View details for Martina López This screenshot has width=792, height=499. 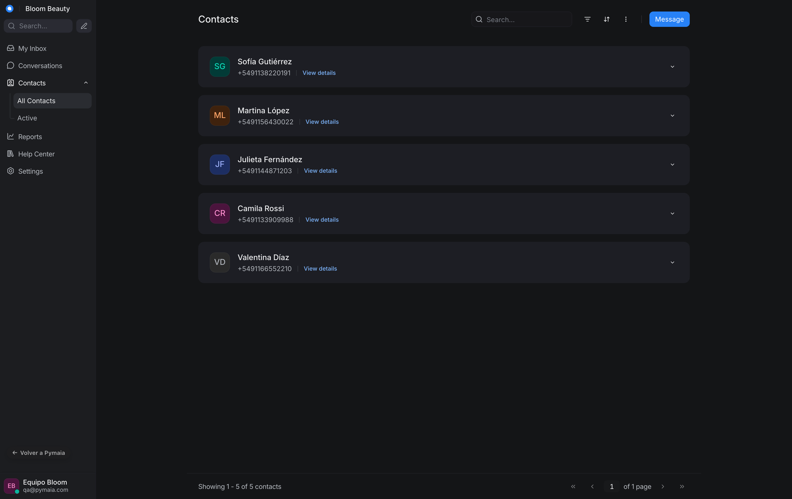pyautogui.click(x=322, y=122)
